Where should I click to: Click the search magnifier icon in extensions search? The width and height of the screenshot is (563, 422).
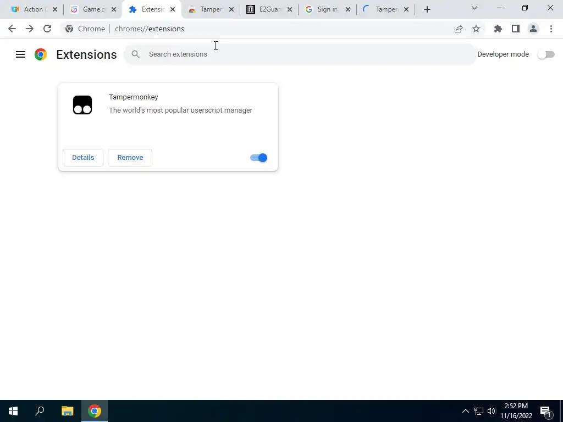135,54
